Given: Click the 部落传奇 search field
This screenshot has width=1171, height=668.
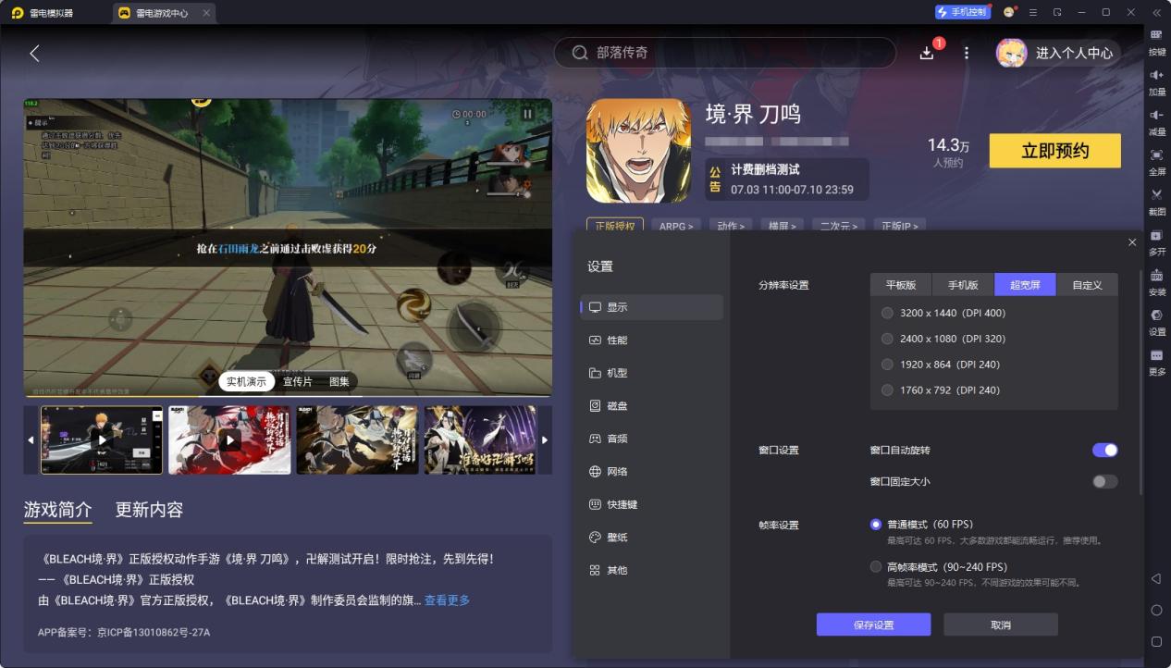Looking at the screenshot, I should pyautogui.click(x=725, y=53).
